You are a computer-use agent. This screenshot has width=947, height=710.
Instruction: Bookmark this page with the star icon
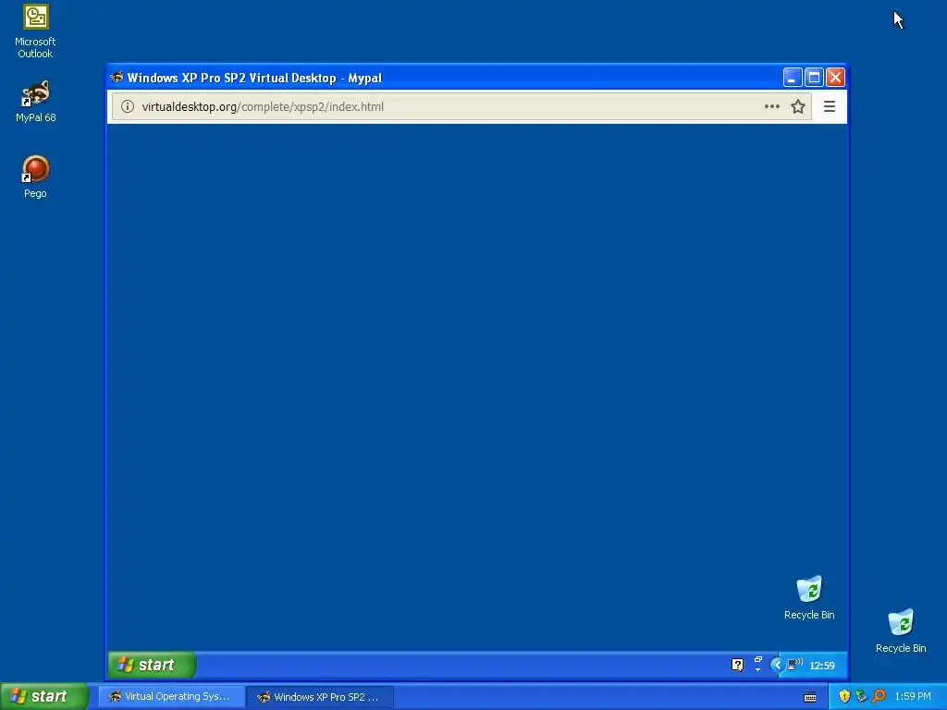tap(798, 107)
